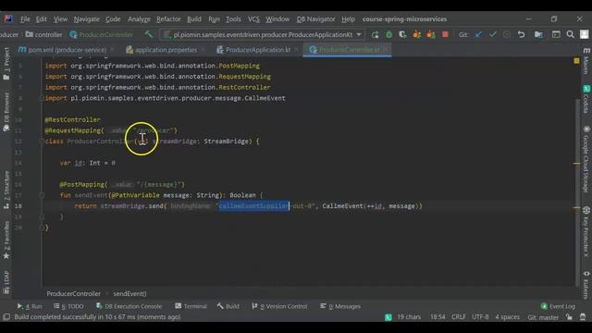
Task: Click the Codota status bar icon
Action: (x=388, y=317)
